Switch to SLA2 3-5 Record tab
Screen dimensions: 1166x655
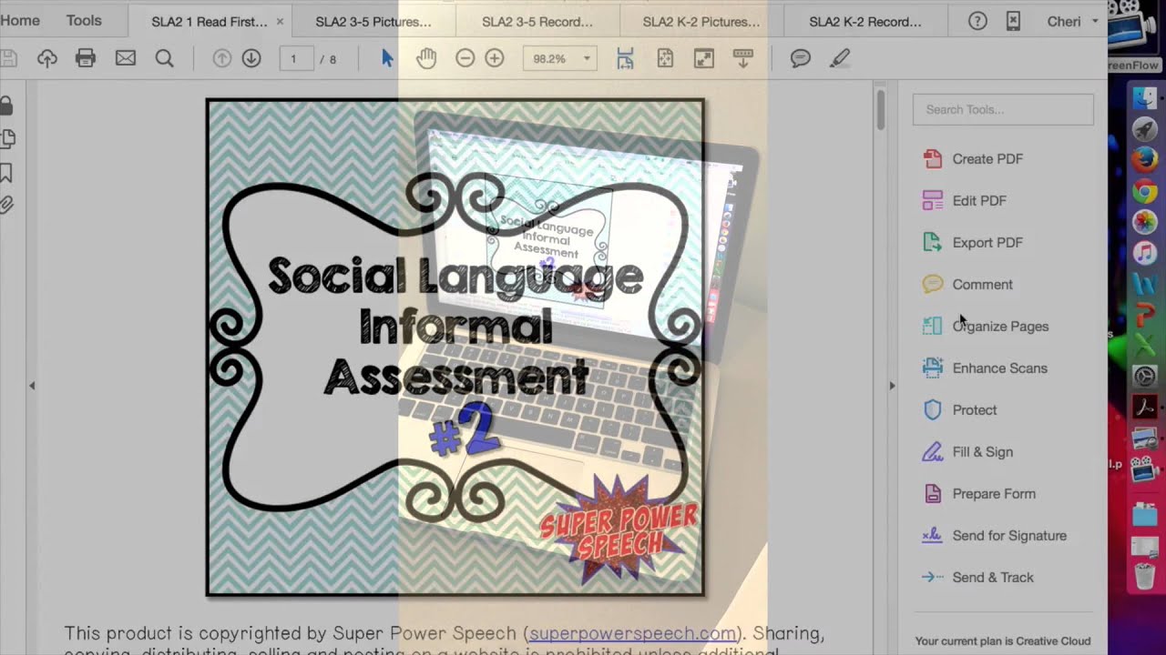pos(537,21)
